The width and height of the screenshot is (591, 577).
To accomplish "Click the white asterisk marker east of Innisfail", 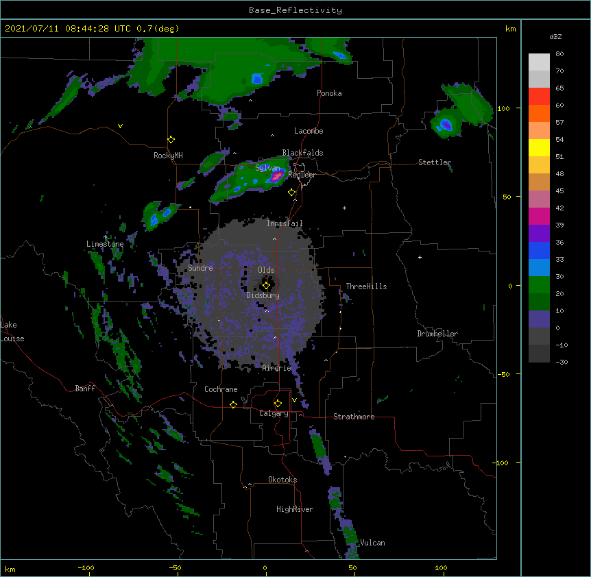I will pyautogui.click(x=344, y=208).
